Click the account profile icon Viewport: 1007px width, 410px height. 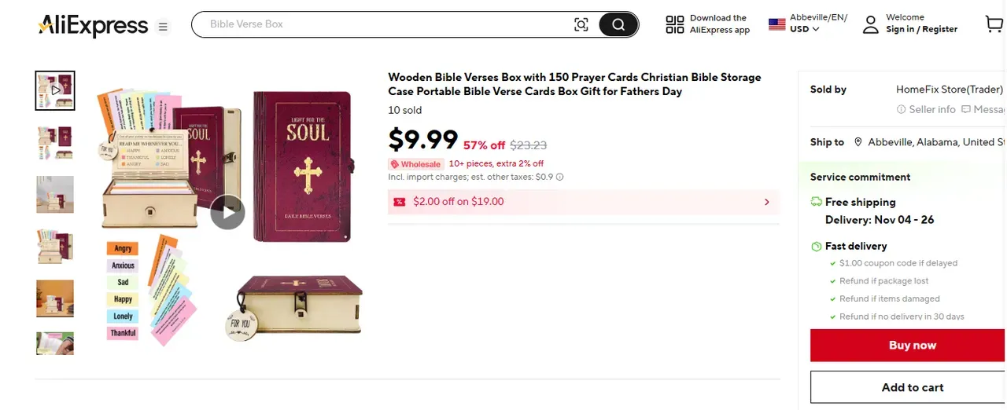[x=870, y=24]
